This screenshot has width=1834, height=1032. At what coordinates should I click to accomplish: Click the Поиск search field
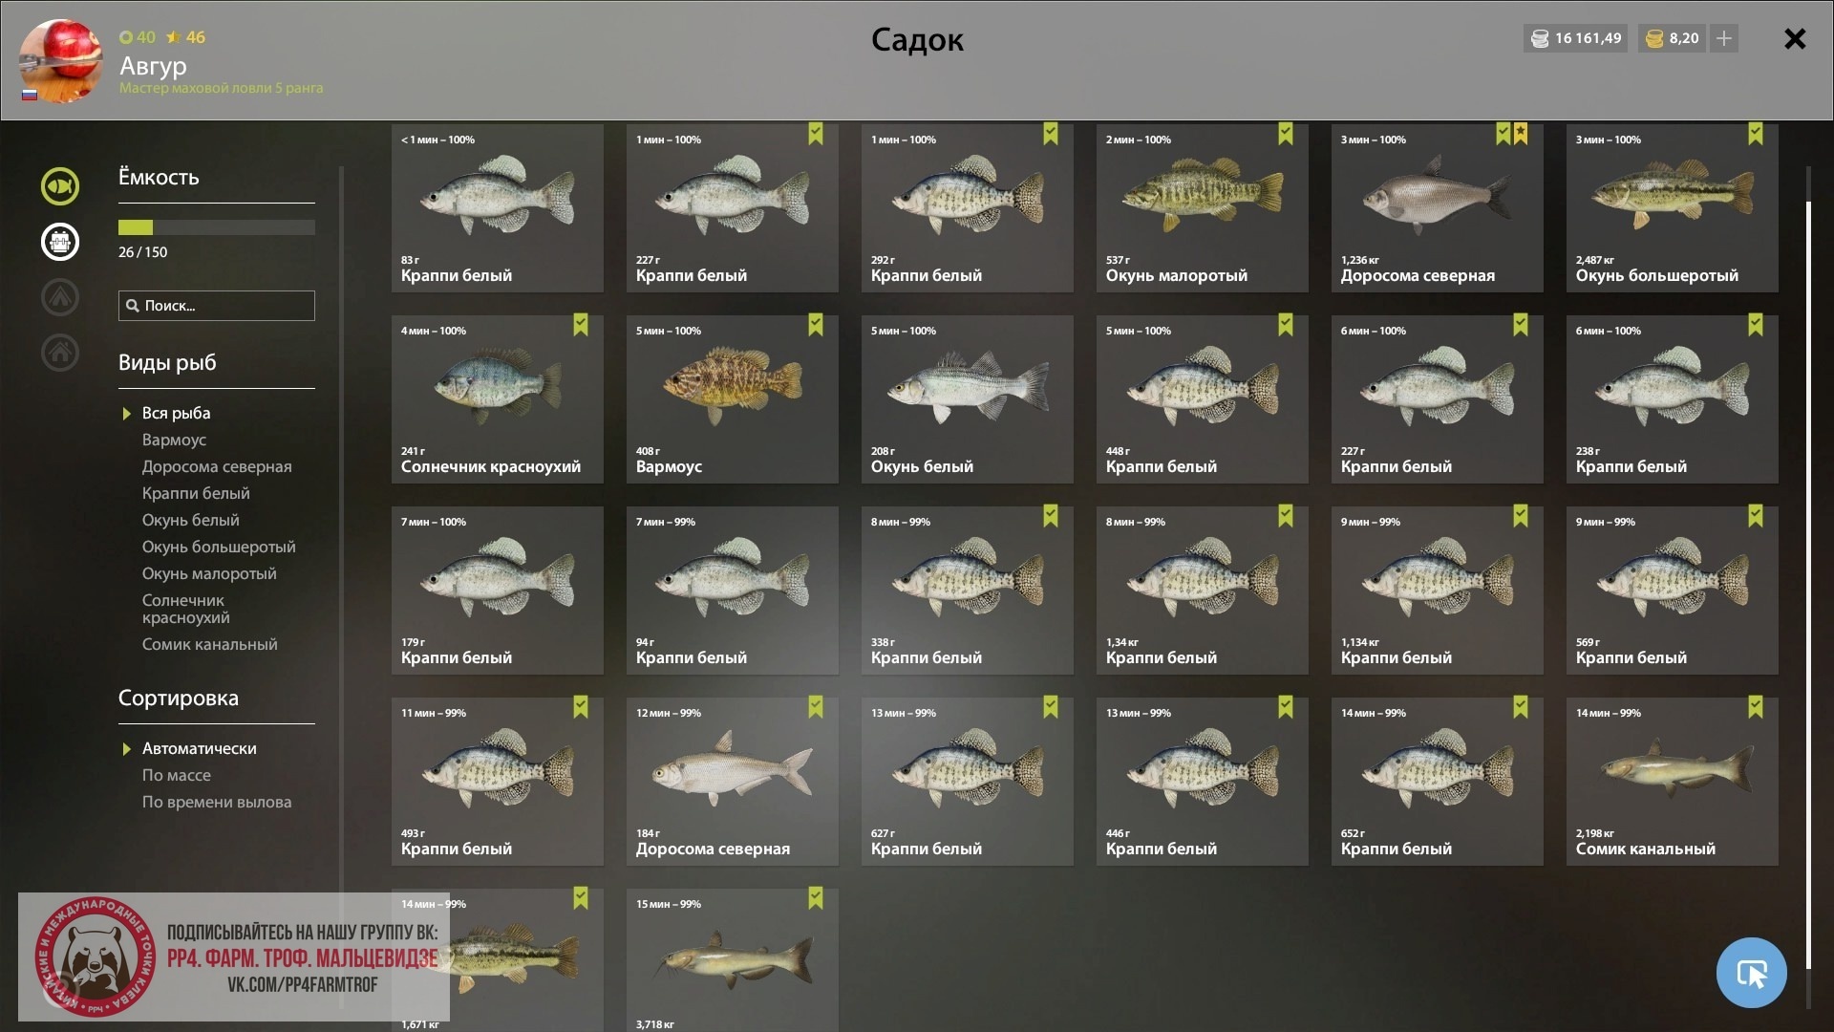click(x=217, y=306)
